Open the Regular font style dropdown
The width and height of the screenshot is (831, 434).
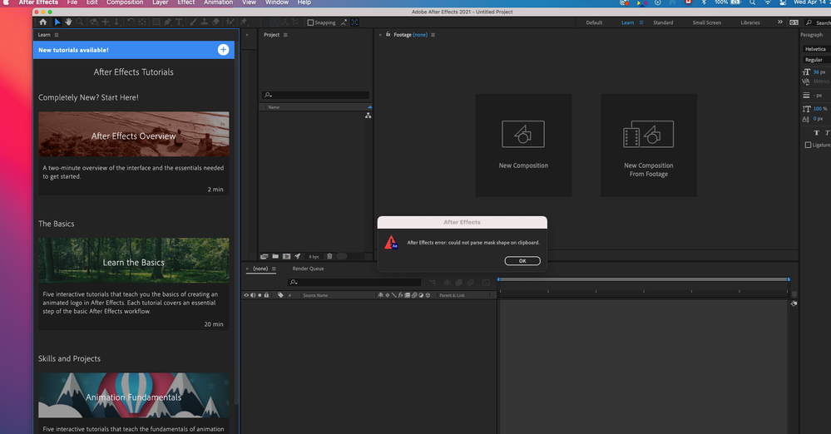point(817,60)
